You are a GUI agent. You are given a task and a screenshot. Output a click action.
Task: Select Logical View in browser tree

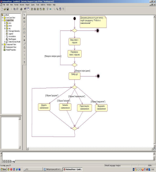[x=10, y=20]
